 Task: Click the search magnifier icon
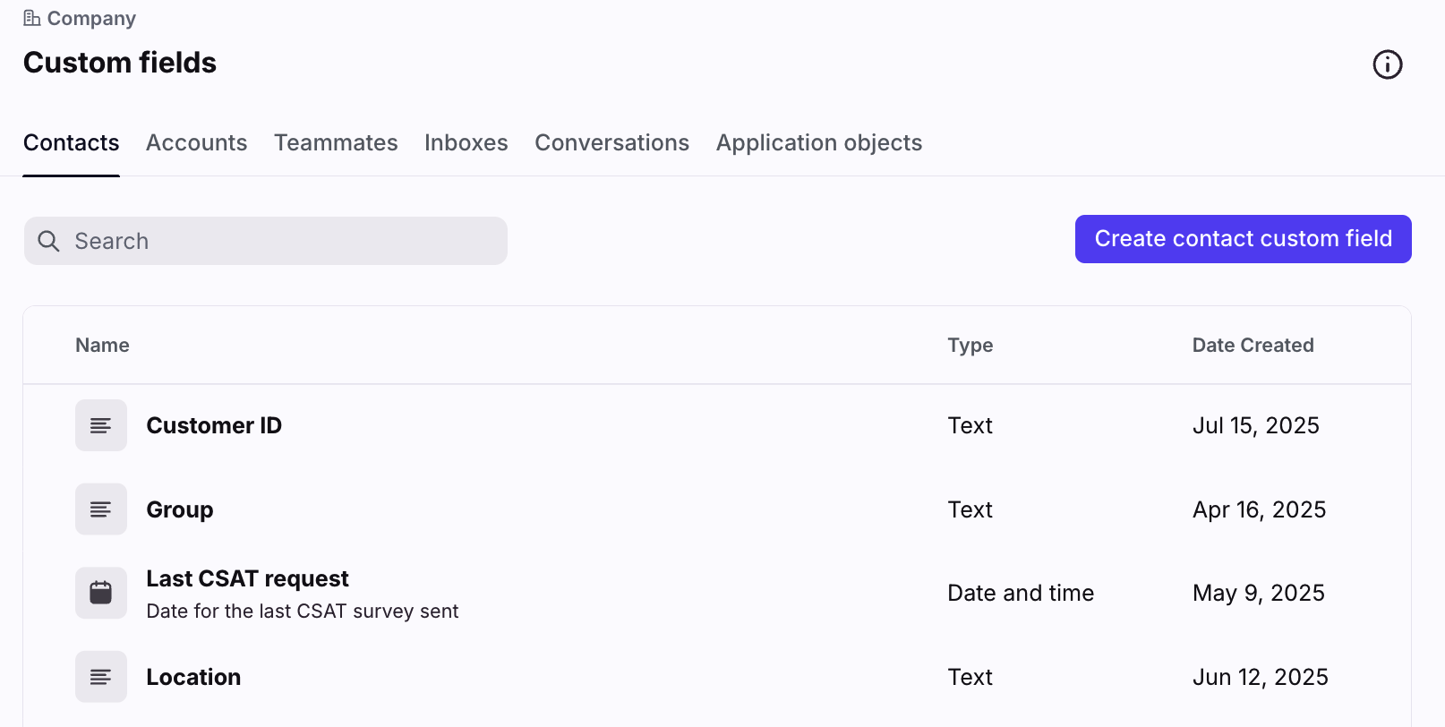tap(48, 241)
